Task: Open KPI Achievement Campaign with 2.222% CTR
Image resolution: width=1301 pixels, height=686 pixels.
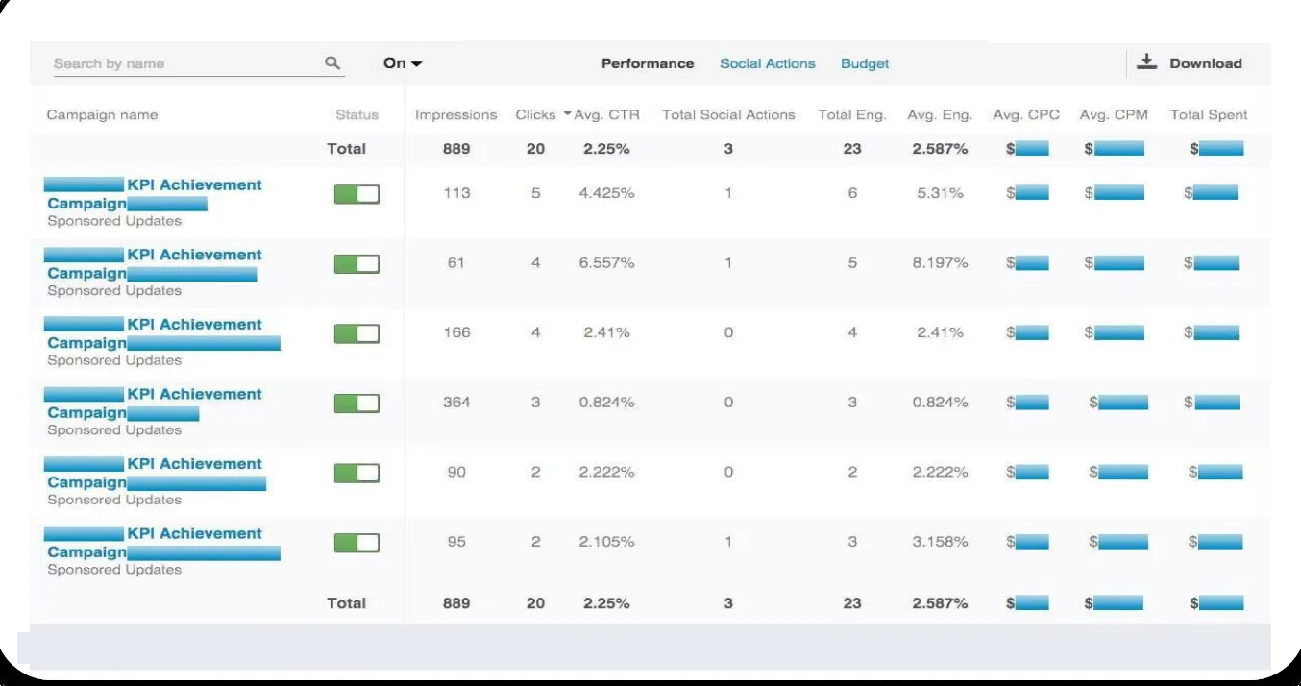Action: coord(155,473)
